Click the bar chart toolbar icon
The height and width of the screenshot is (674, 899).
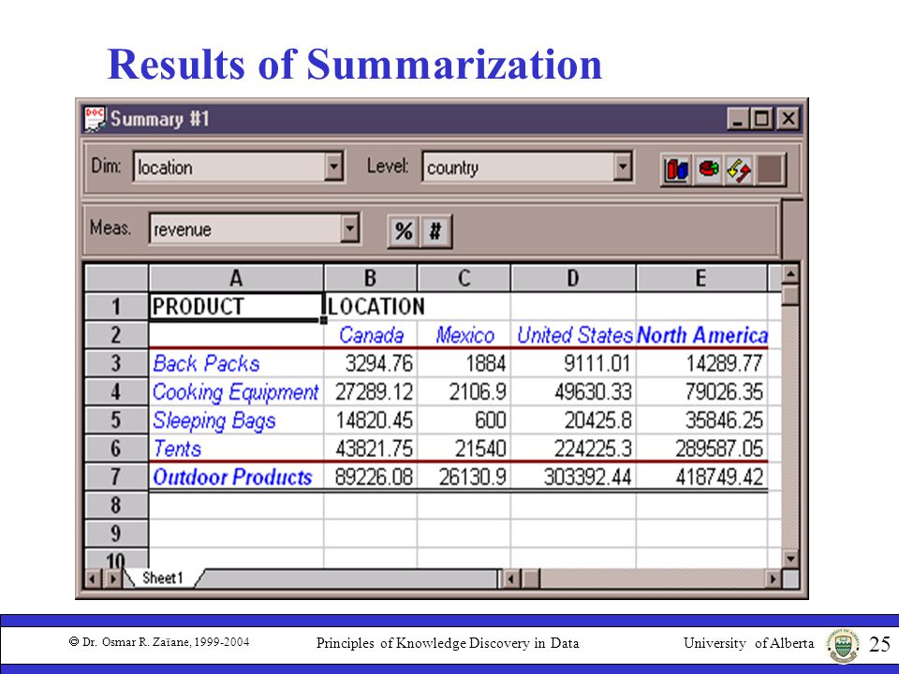(676, 169)
